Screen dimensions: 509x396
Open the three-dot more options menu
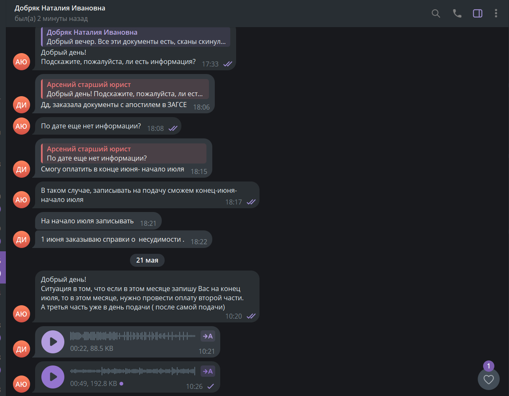click(496, 13)
